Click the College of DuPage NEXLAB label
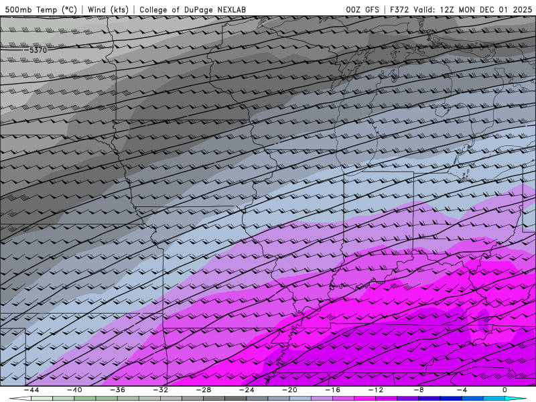536x402 pixels. [192, 9]
